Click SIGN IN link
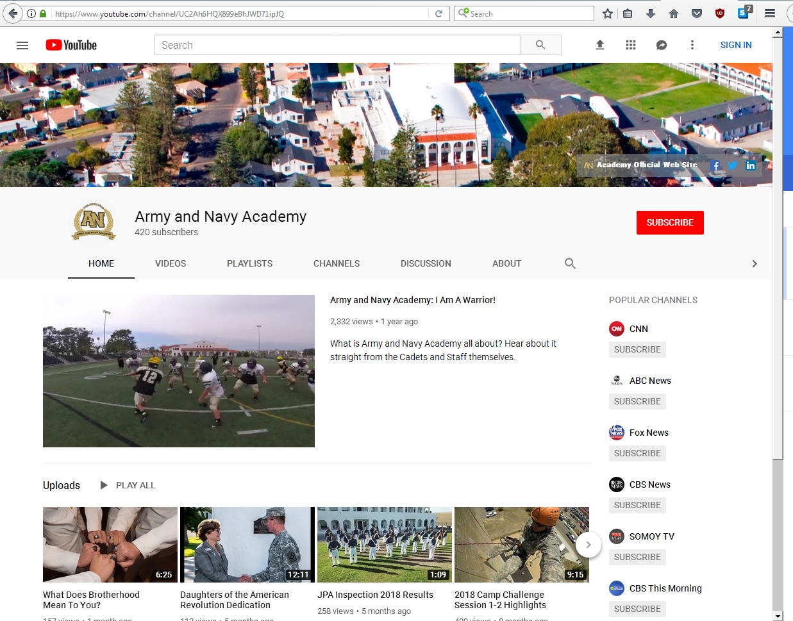793x621 pixels. [736, 45]
